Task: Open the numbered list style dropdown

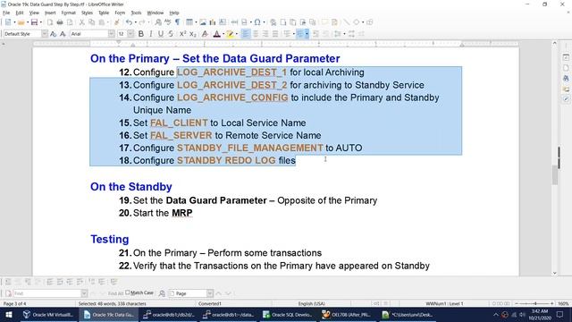Action: coord(307,34)
